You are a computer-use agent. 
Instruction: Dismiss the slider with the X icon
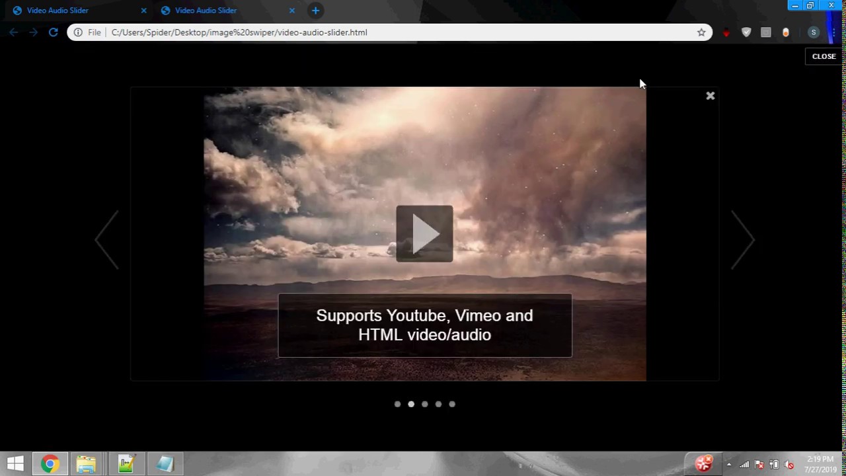point(711,96)
